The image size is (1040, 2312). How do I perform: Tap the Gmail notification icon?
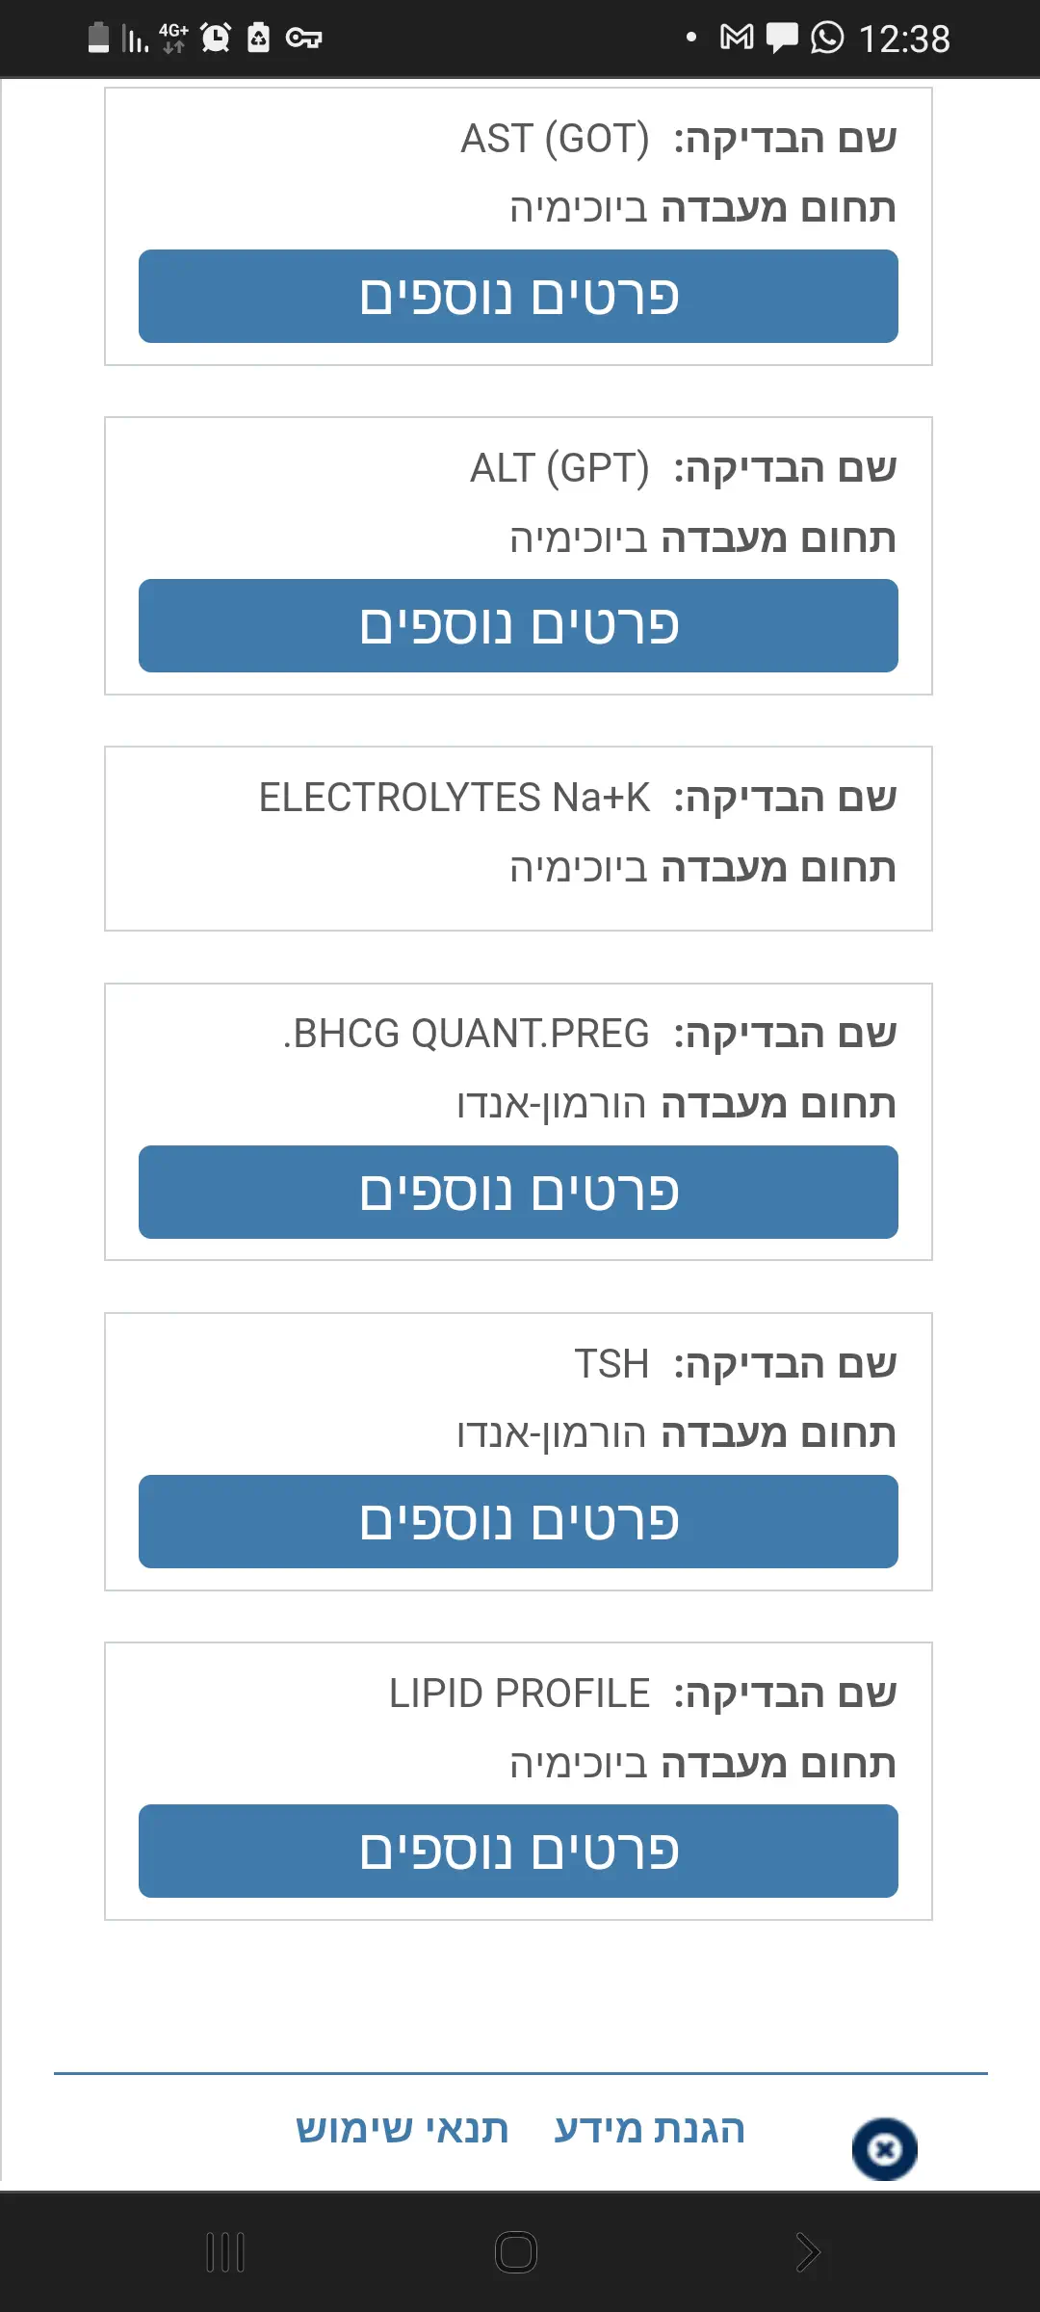coord(737,38)
